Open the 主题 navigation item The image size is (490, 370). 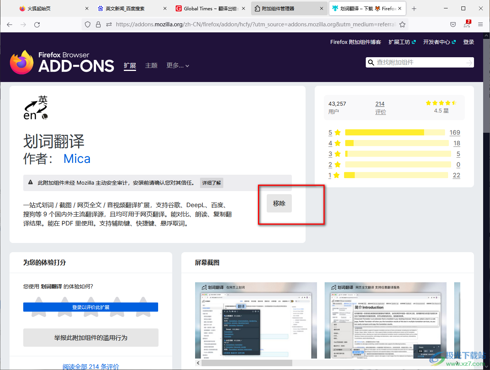coord(151,66)
